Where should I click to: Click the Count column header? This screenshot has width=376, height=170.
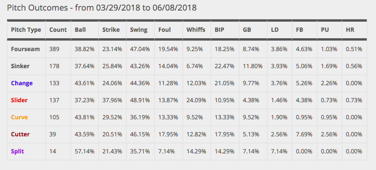[58, 30]
